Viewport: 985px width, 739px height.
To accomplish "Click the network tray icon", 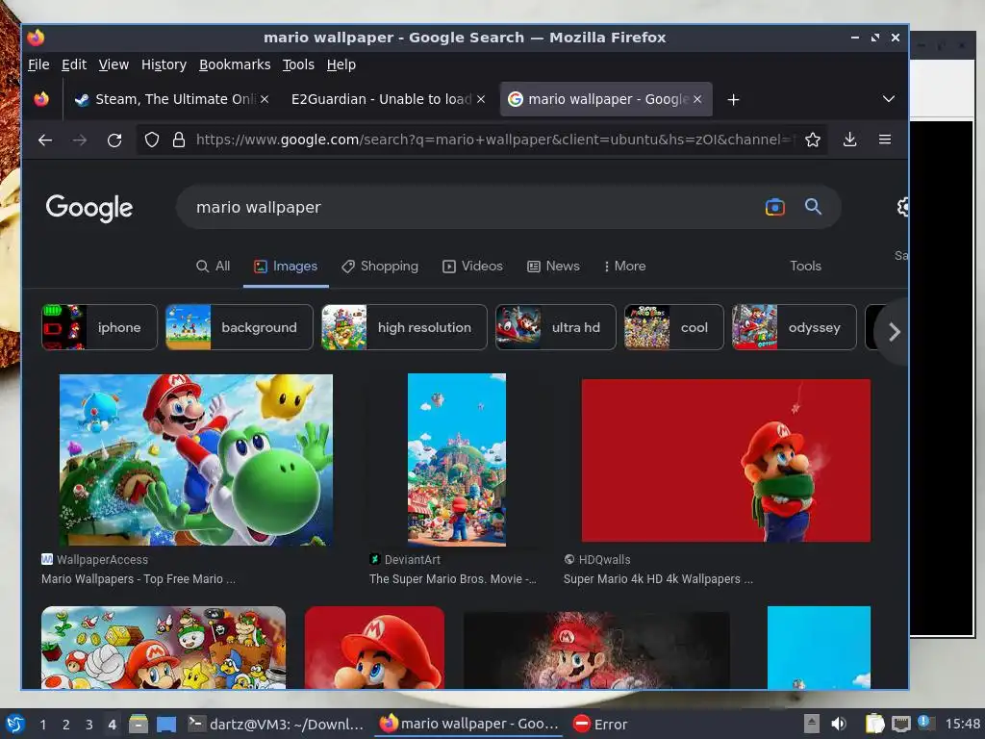I will [900, 724].
